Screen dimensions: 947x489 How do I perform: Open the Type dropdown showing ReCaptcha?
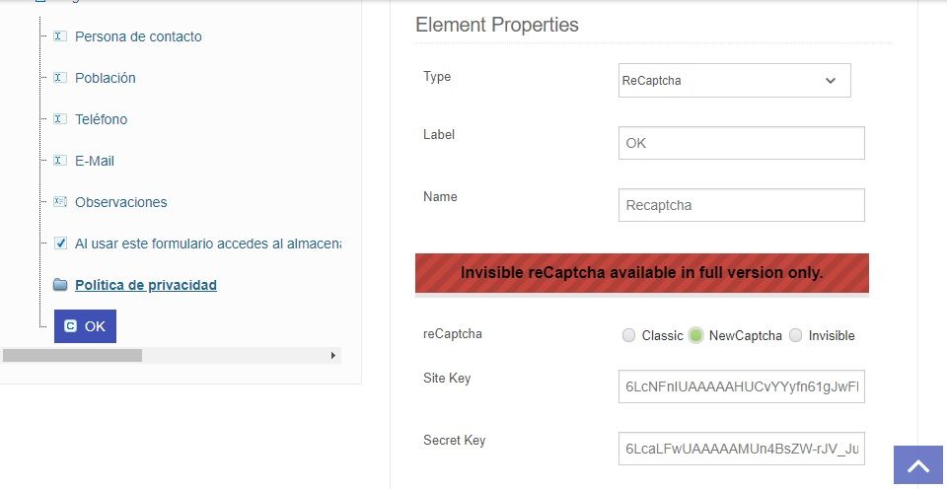coord(734,80)
